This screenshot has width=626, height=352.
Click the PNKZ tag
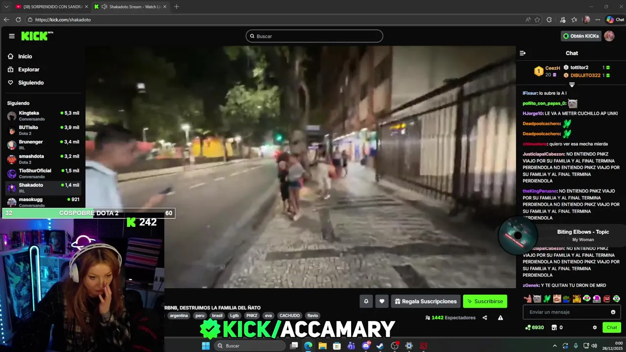click(x=252, y=316)
